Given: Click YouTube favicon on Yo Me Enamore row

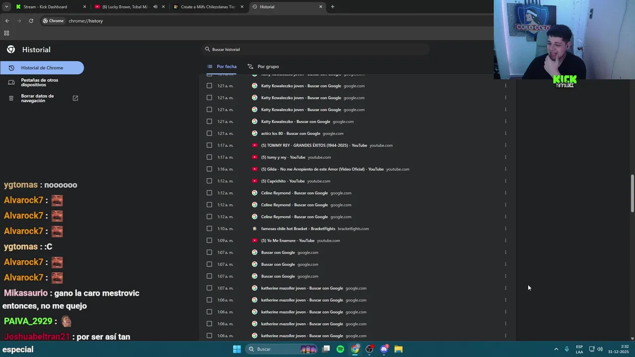Looking at the screenshot, I should 254,240.
